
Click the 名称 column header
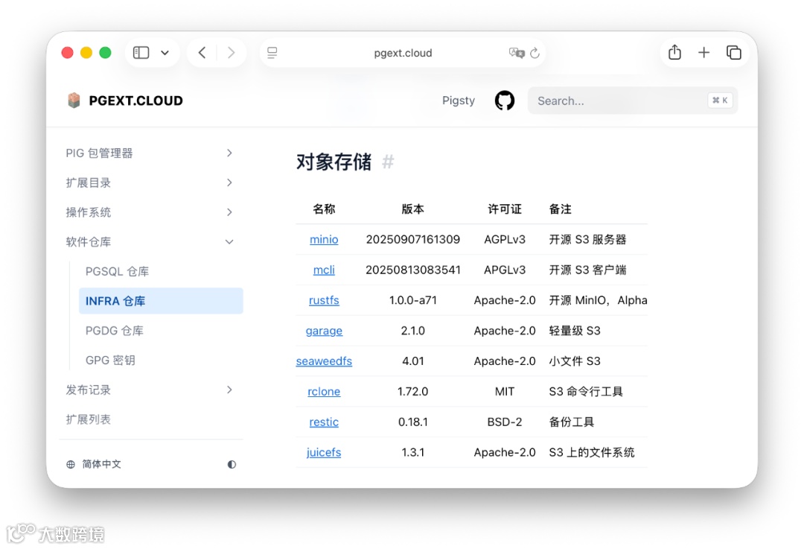coord(324,209)
